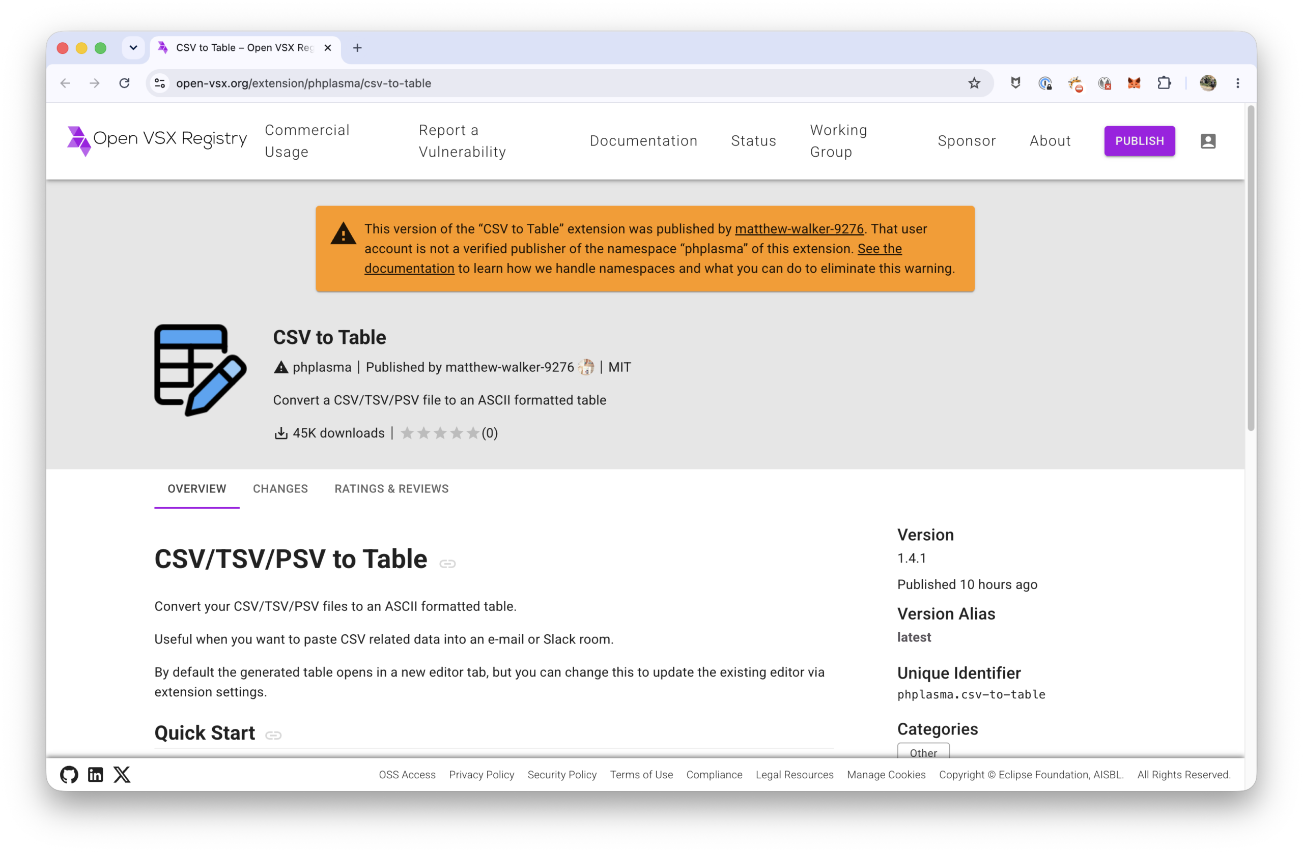
Task: Click the anchor link icon beside Quick Start
Action: pos(273,735)
